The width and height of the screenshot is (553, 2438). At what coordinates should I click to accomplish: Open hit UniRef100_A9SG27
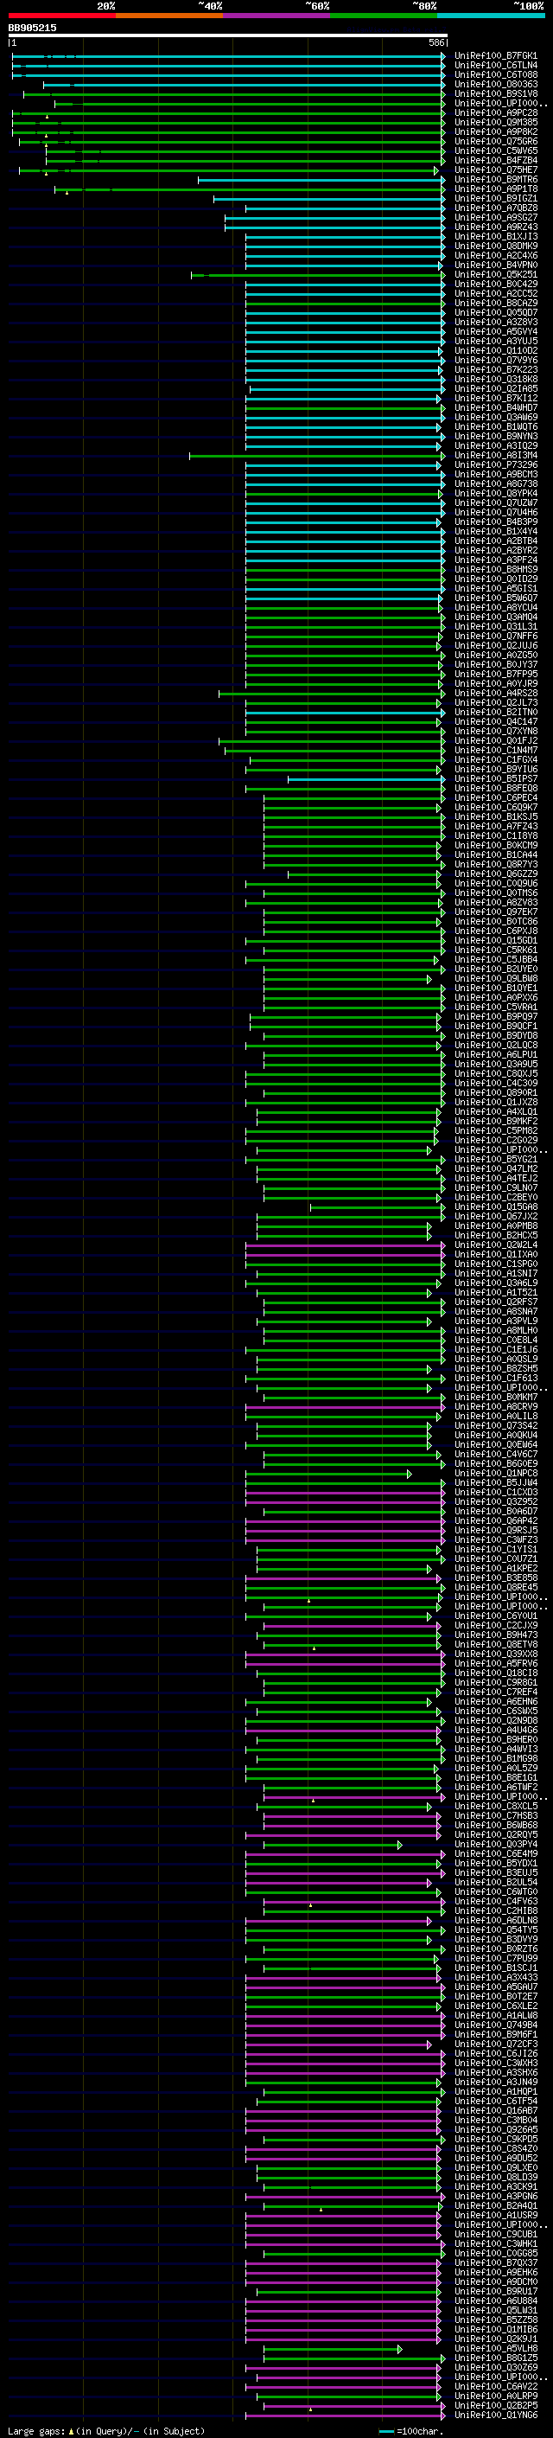point(496,218)
